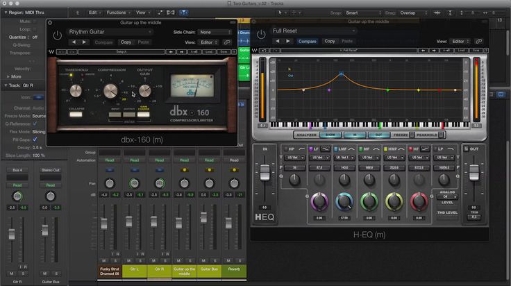Open the Edit menu in tracks toolbar
511x286 pixels.
(x=96, y=12)
